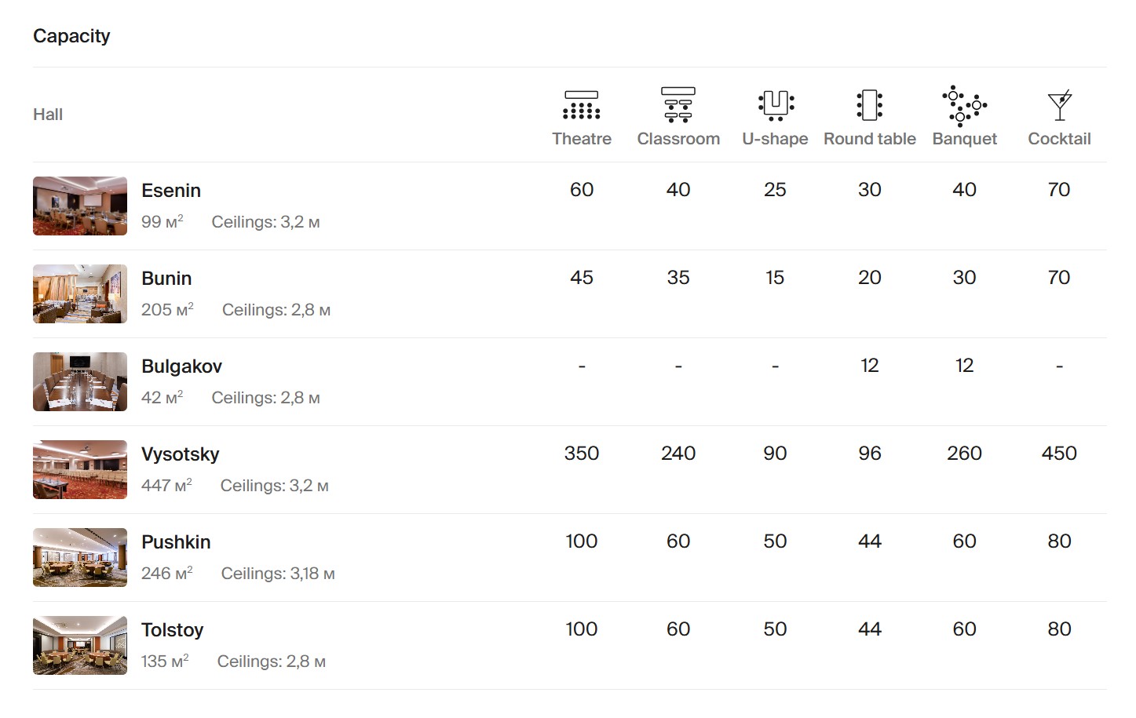Select the Esenin hall name
This screenshot has width=1136, height=718.
pos(171,191)
